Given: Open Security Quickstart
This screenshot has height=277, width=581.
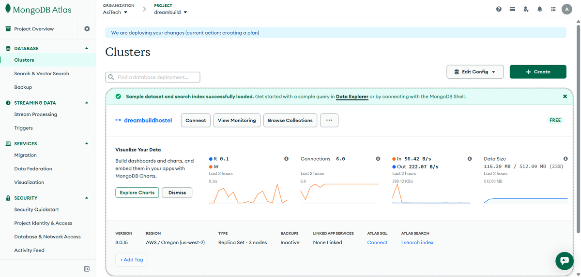Looking at the screenshot, I should [x=37, y=209].
